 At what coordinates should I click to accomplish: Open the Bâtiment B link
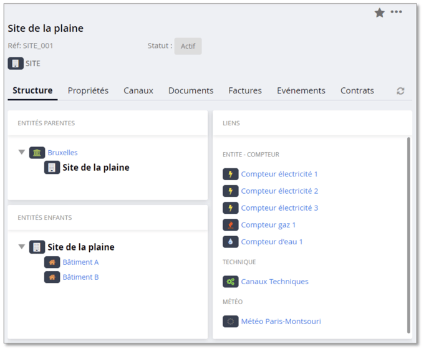[80, 277]
